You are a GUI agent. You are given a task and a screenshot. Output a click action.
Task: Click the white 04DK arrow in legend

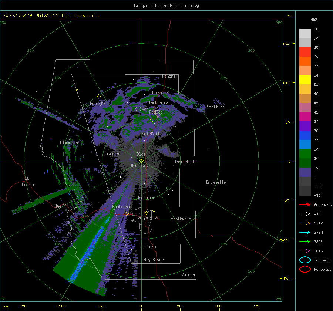click(x=305, y=214)
